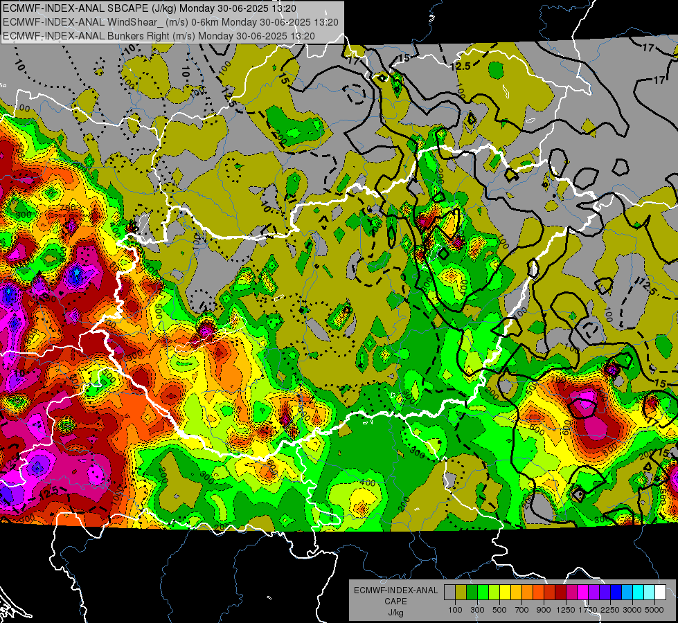This screenshot has height=623, width=678.
Task: Click the legend value 3000
Action: (x=632, y=610)
